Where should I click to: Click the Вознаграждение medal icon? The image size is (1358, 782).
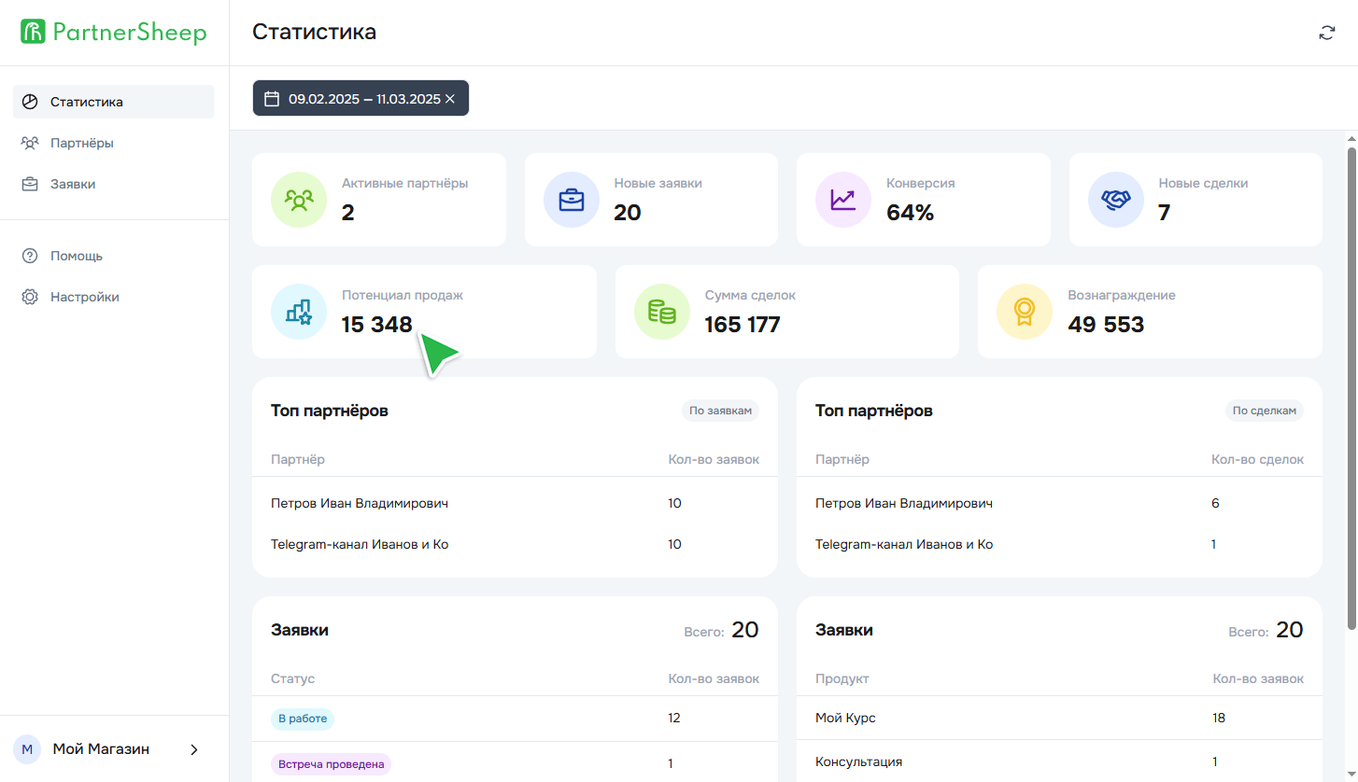[x=1024, y=312]
